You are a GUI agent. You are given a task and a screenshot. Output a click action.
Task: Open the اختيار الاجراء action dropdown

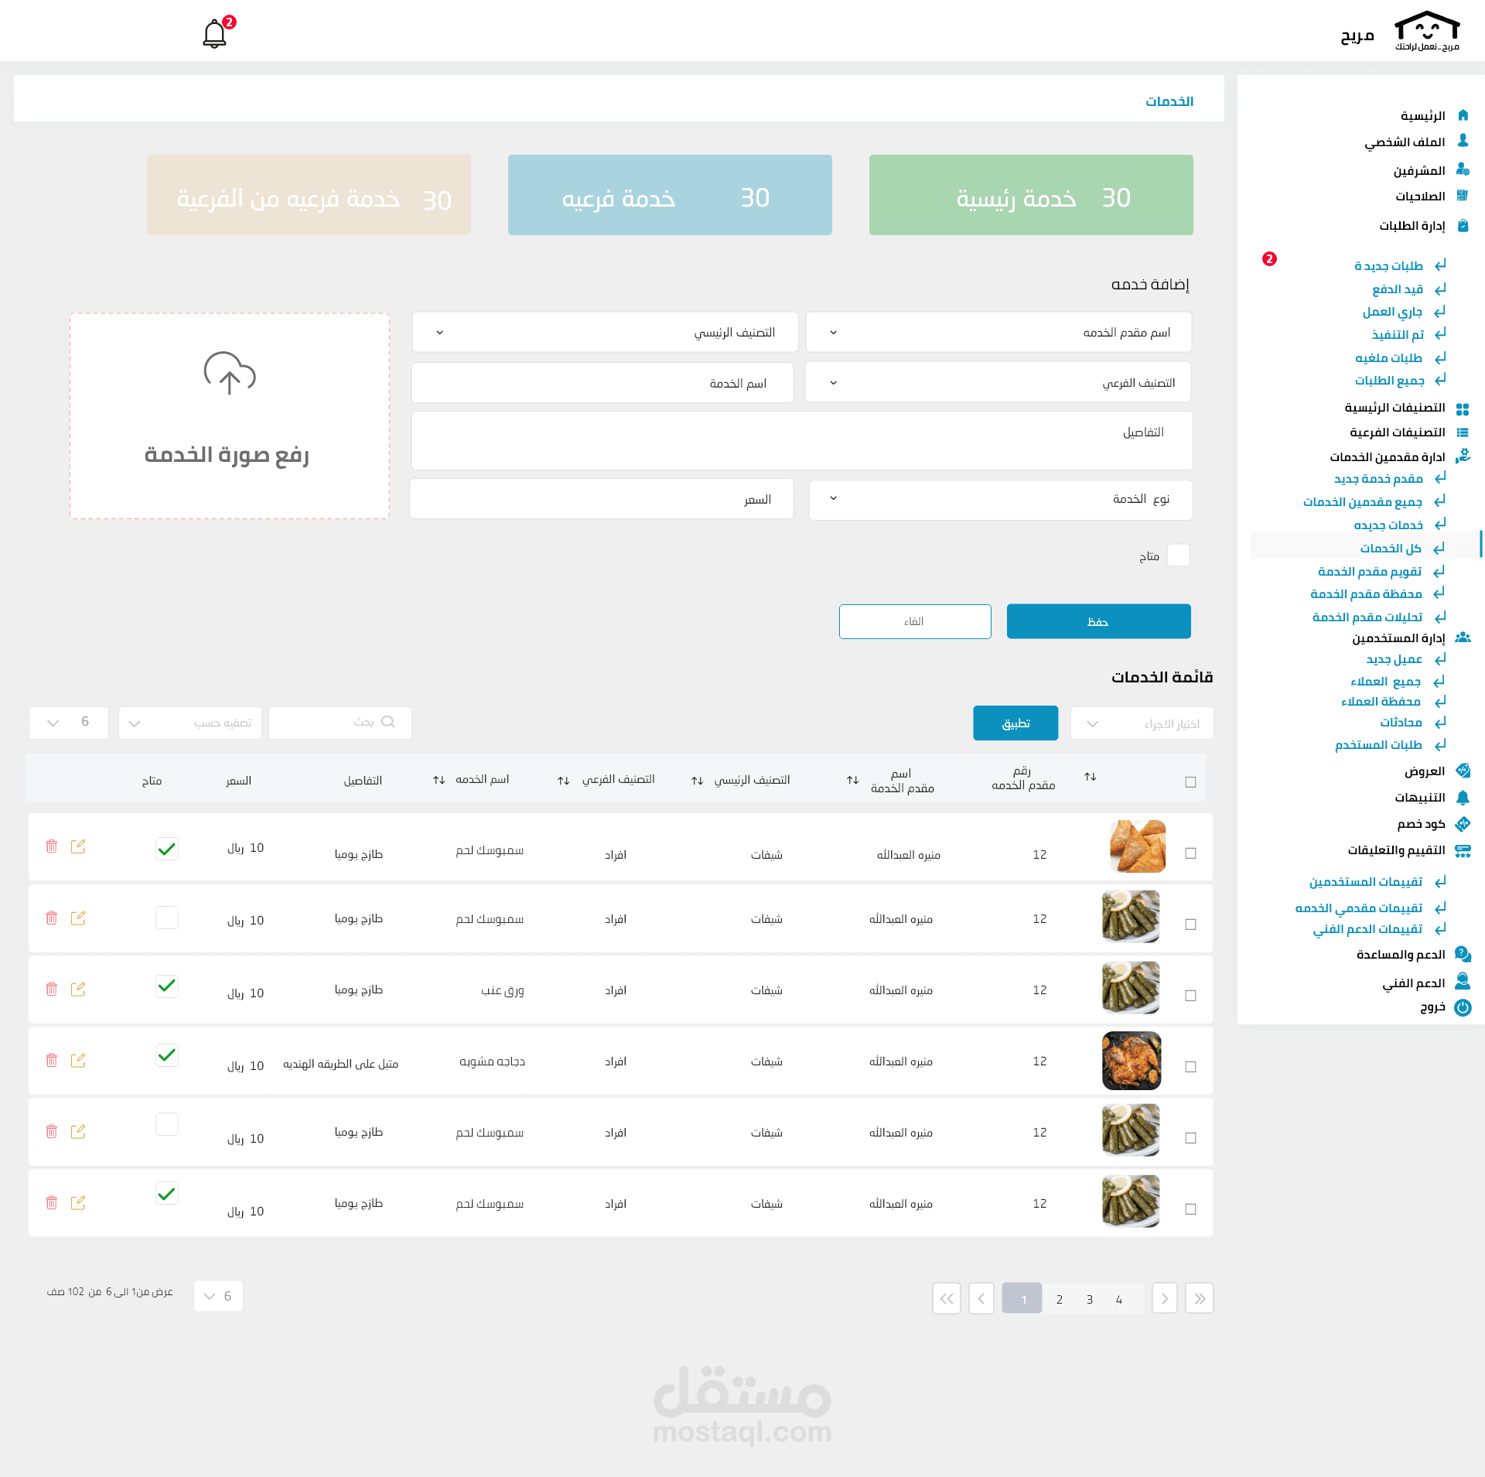pyautogui.click(x=1141, y=723)
